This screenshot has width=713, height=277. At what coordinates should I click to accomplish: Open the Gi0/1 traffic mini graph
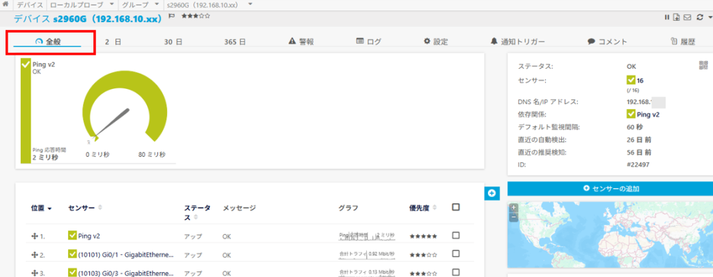point(368,255)
